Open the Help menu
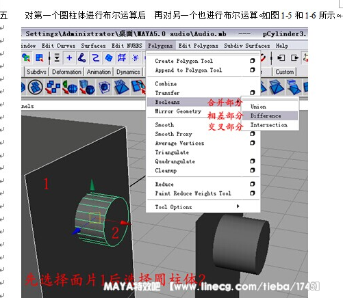The height and width of the screenshot is (298, 343). [282, 46]
